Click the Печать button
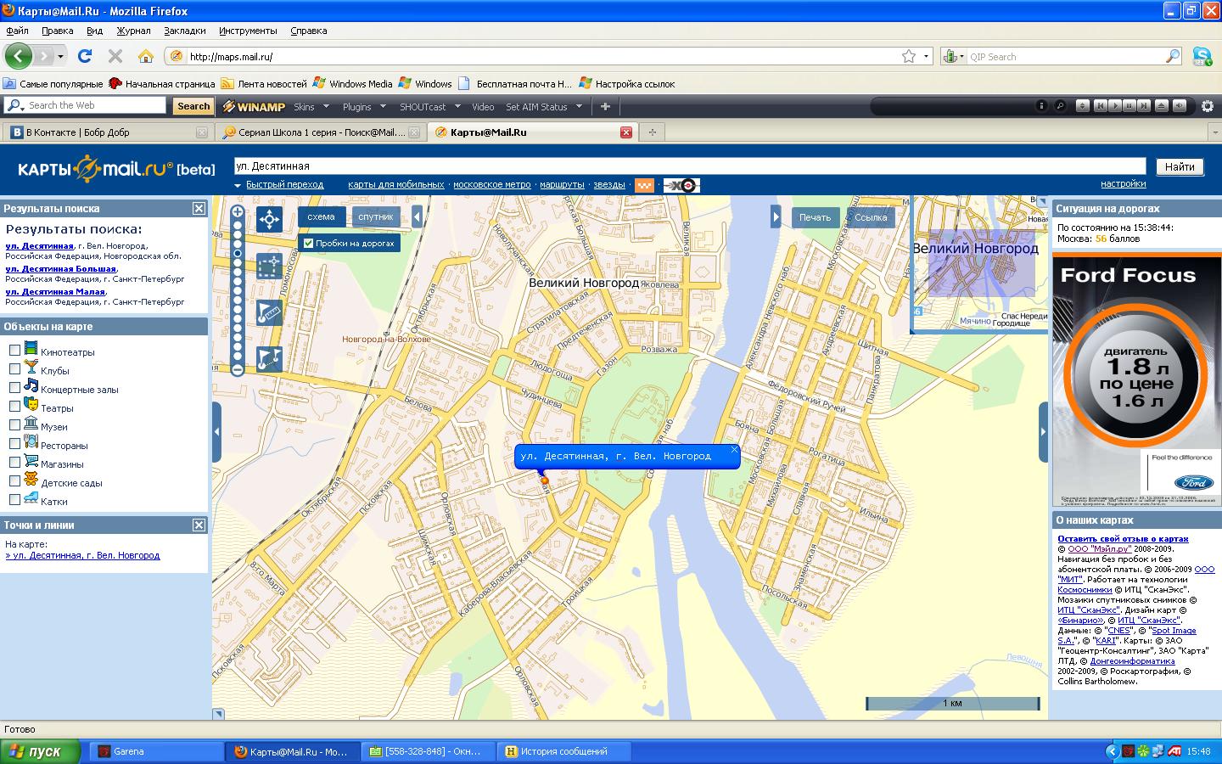1222x764 pixels. click(815, 217)
